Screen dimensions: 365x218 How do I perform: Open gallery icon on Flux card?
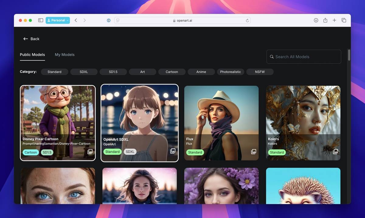coord(254,151)
